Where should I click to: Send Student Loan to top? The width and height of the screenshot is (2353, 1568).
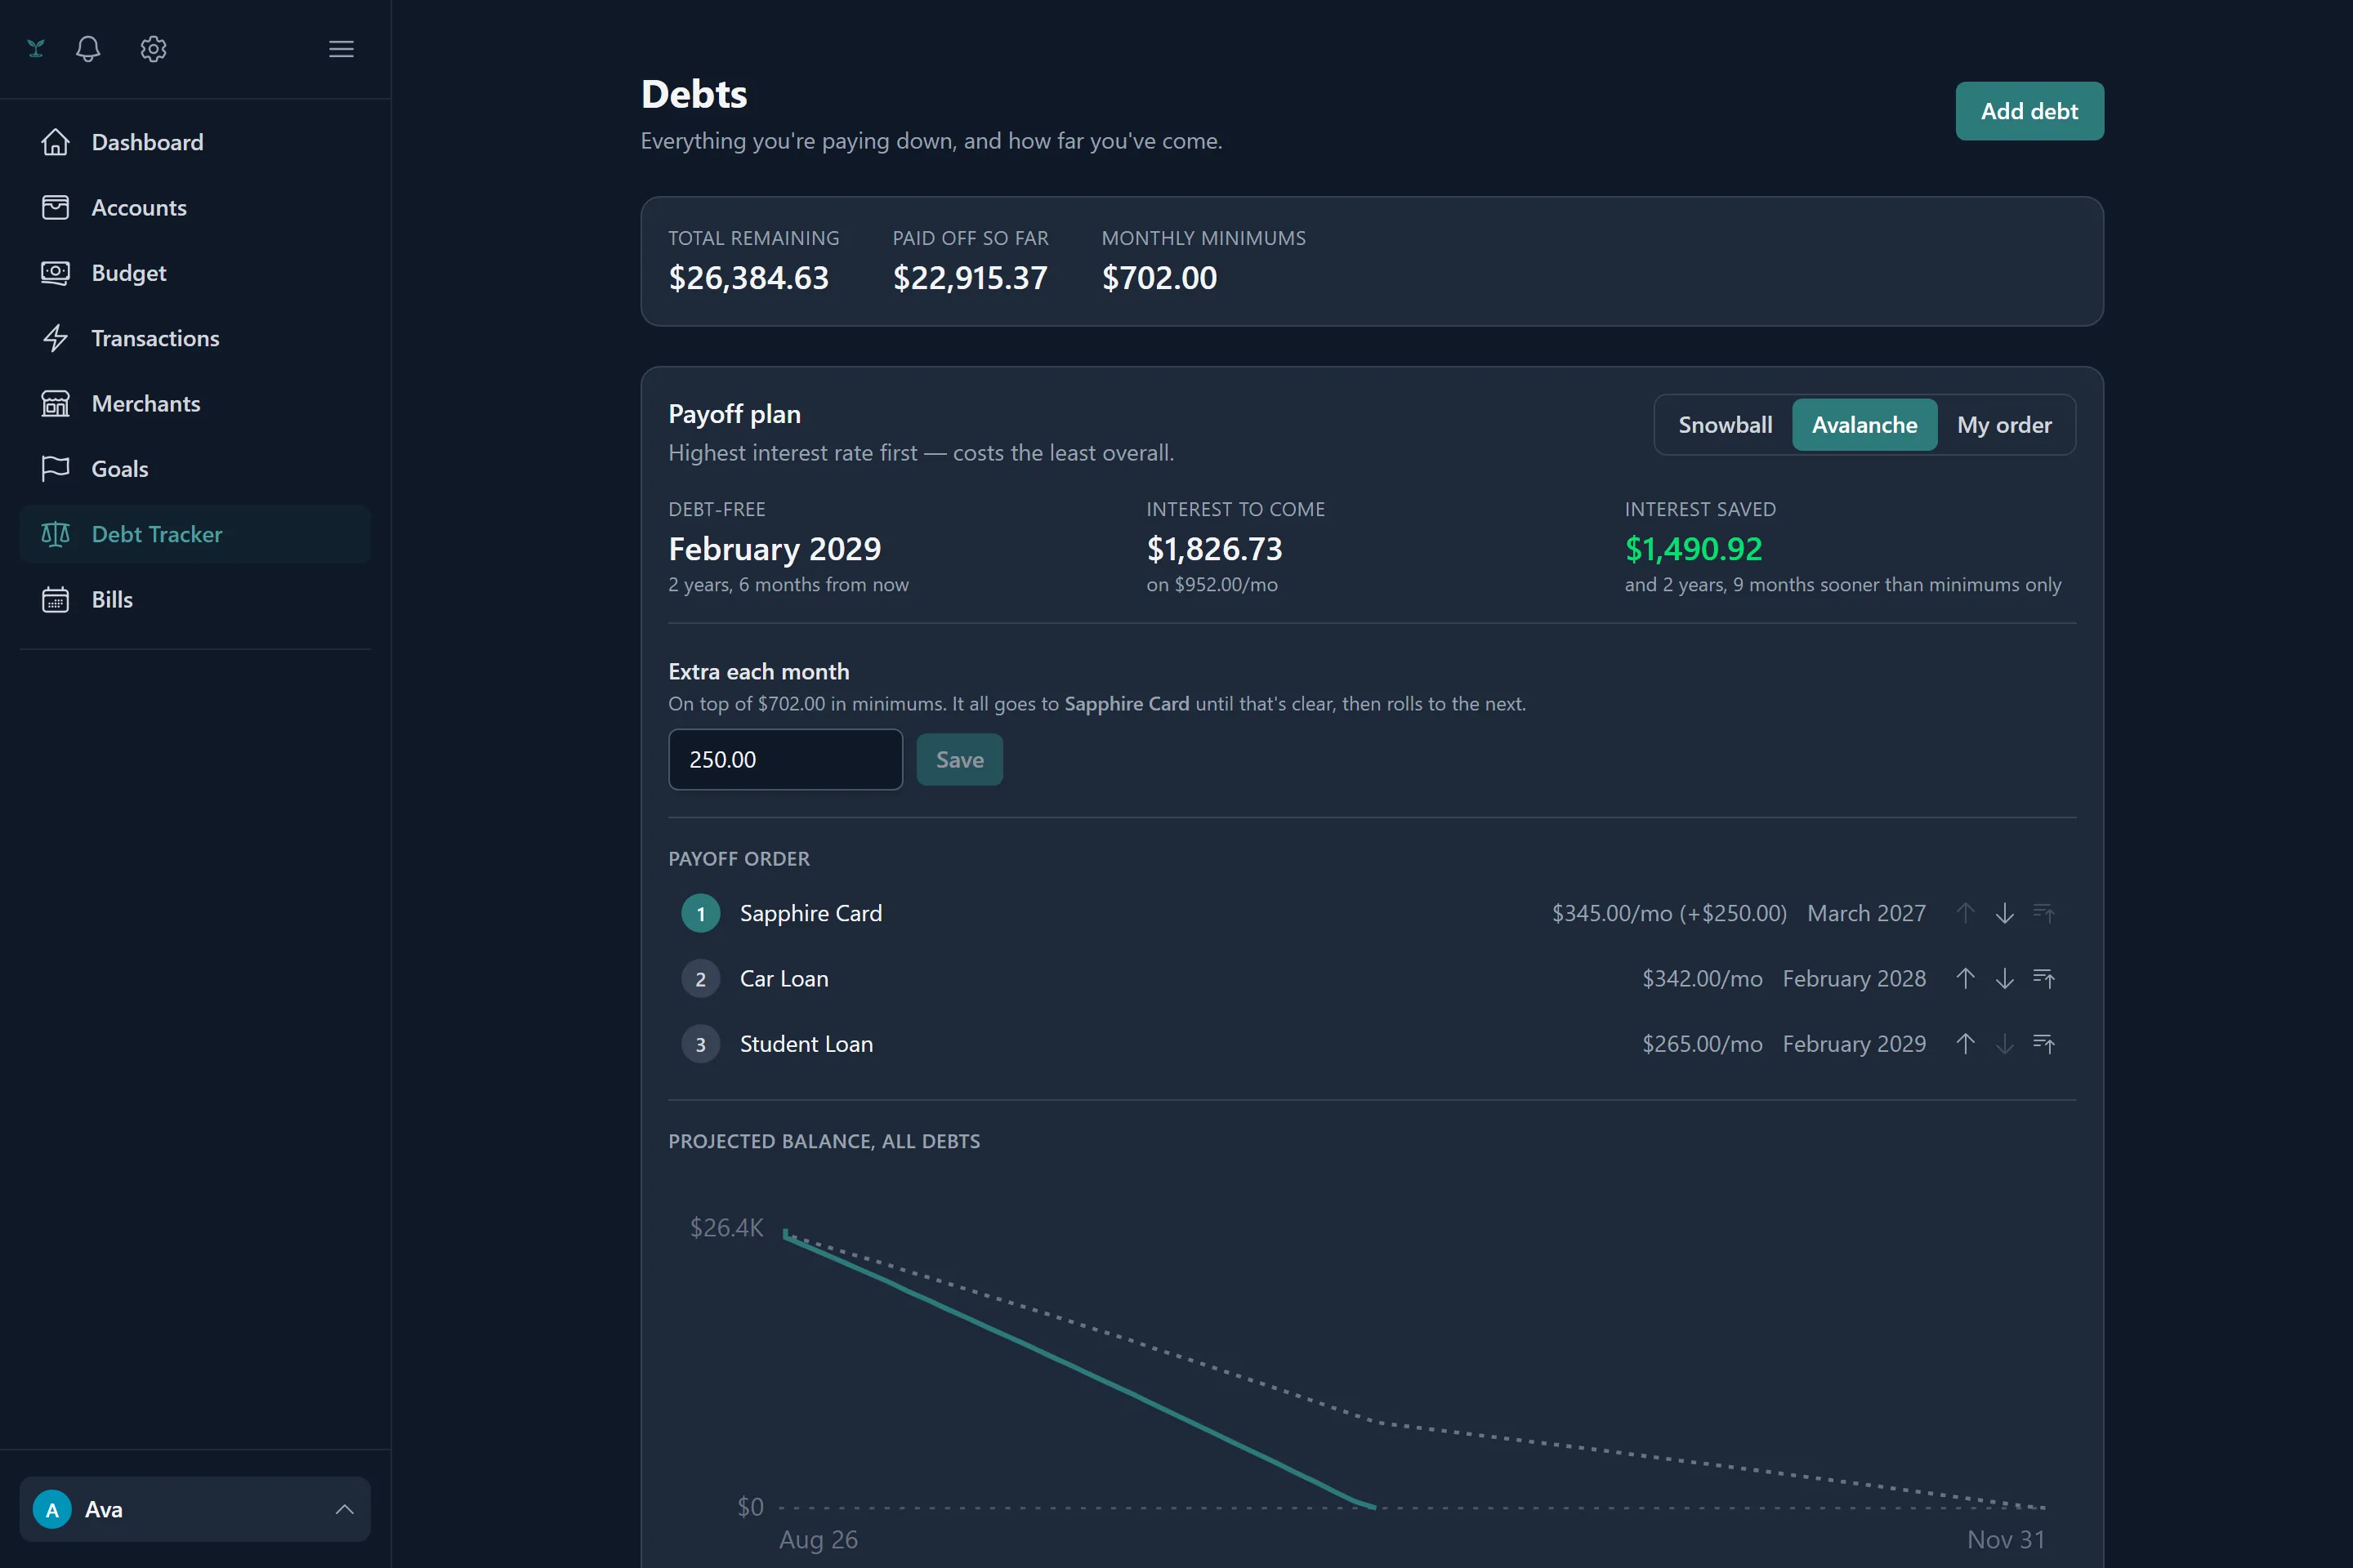2043,1044
